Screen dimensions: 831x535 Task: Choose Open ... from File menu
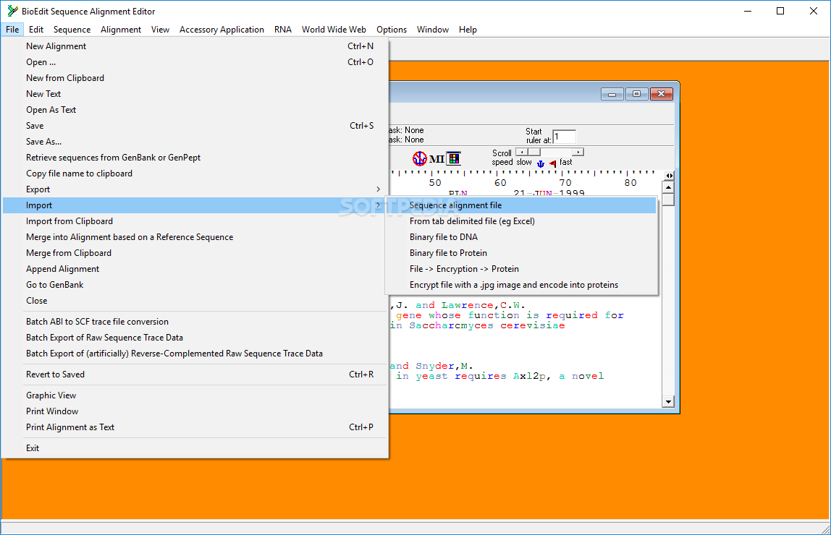(195, 62)
